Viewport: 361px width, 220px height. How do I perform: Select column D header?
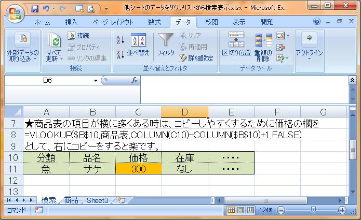(184, 112)
